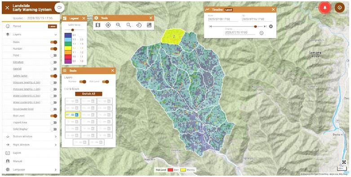Image resolution: width=351 pixels, height=177 pixels.
Task: Toggle the Basin layer switch
Action: click(54, 42)
